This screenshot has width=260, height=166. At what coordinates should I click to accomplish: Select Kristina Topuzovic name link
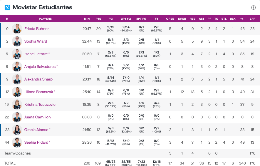point(40,105)
